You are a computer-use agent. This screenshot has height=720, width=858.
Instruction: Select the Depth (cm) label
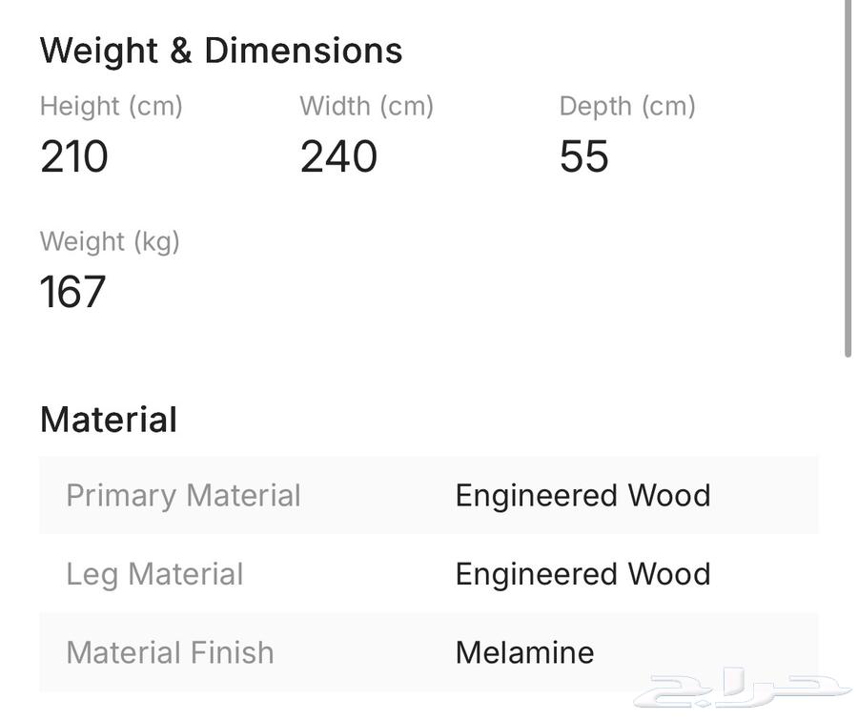tap(627, 106)
